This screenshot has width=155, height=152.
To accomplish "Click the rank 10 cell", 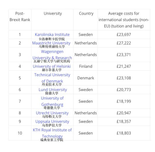I will pyautogui.click(x=20, y=133).
